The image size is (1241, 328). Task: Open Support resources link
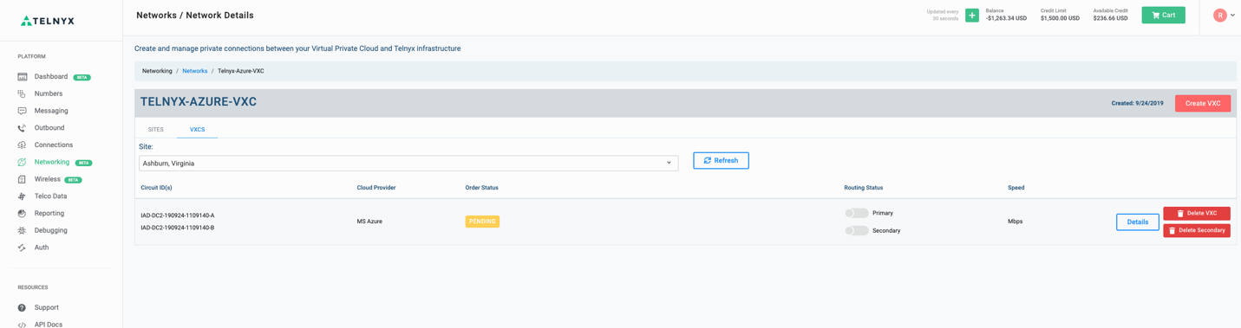coord(47,307)
